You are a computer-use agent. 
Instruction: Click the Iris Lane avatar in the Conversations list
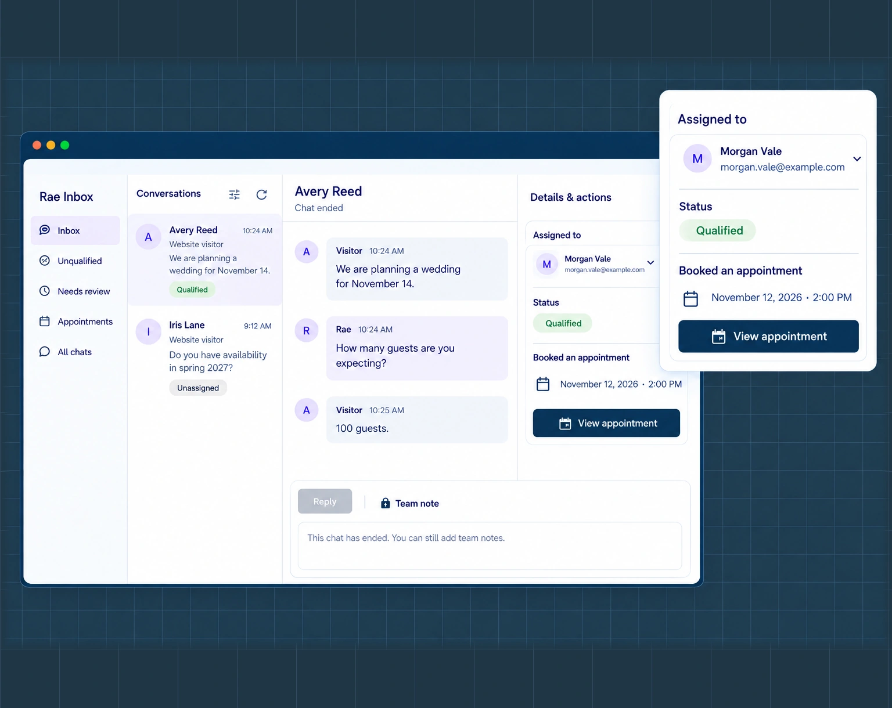(x=148, y=332)
